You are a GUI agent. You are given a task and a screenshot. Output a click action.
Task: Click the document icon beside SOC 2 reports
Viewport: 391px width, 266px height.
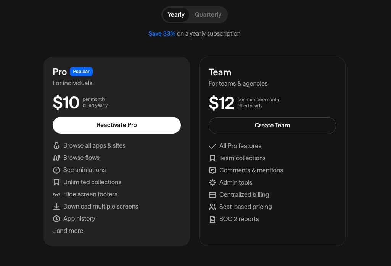pyautogui.click(x=212, y=219)
